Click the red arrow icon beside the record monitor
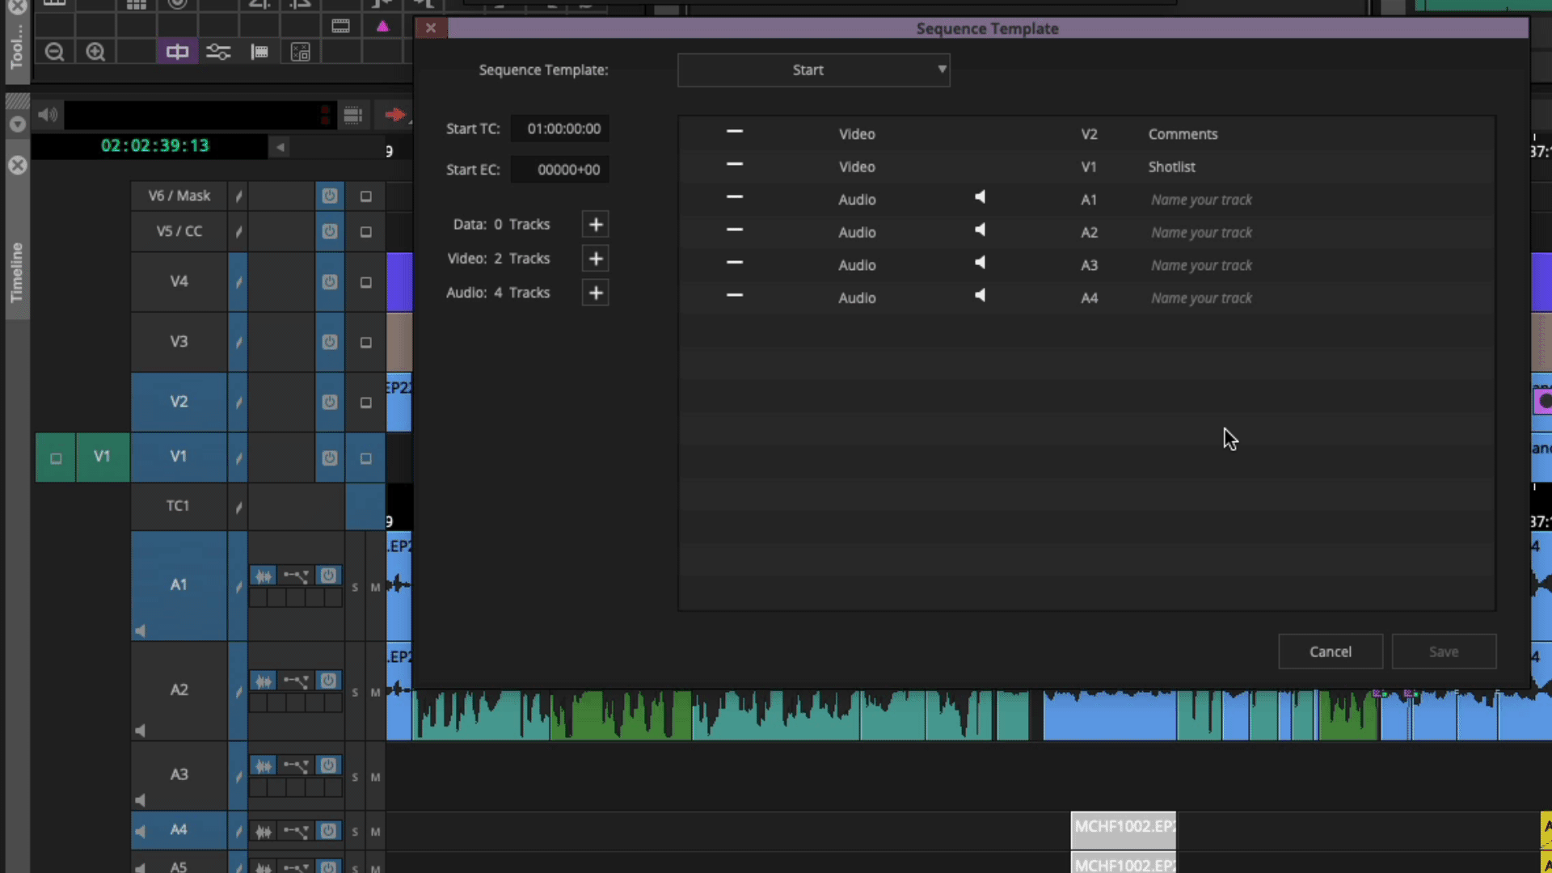Viewport: 1552px width, 873px height. (395, 114)
